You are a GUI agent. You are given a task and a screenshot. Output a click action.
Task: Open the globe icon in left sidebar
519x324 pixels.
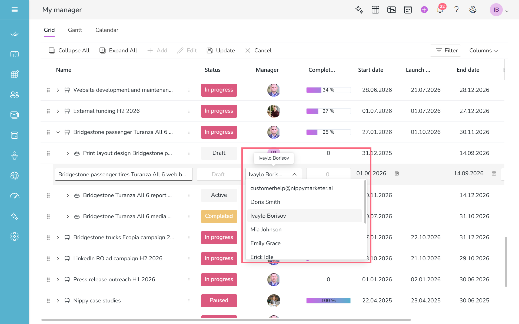pyautogui.click(x=15, y=176)
